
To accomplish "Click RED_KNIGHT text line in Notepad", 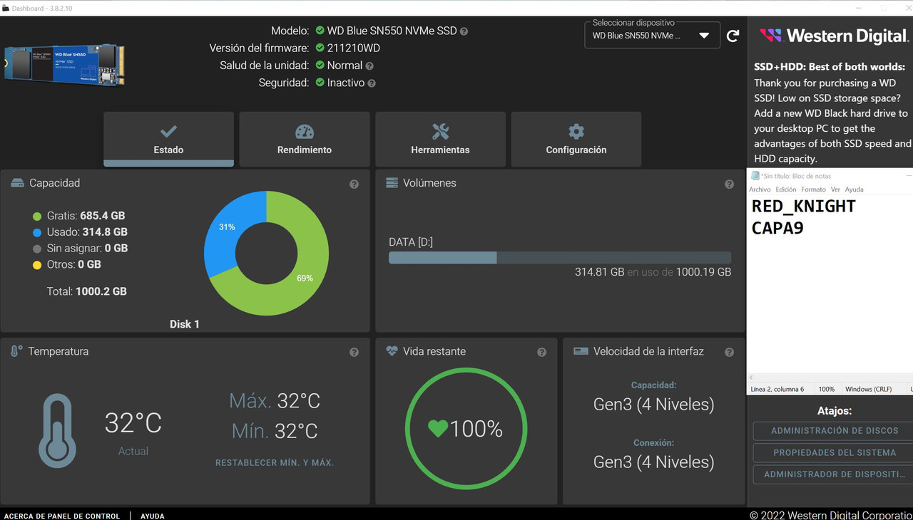I will tap(804, 207).
